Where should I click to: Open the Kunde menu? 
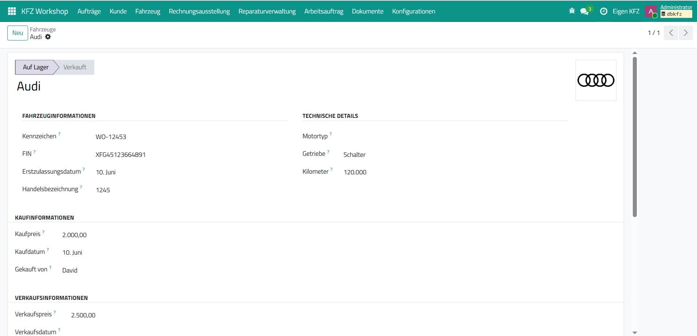118,11
